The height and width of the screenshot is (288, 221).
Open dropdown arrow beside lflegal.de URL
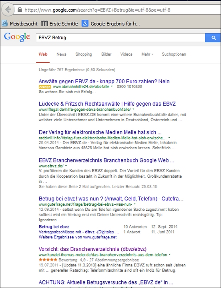tap(133, 109)
